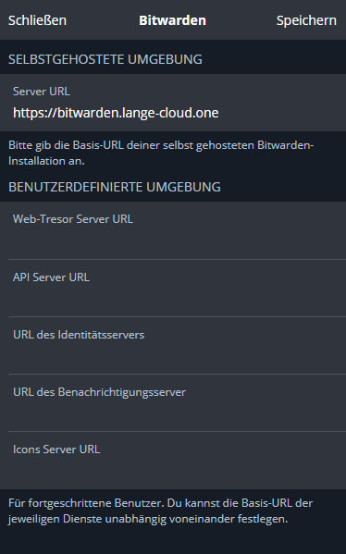Image resolution: width=346 pixels, height=554 pixels.
Task: Click the BENUTZERDEFINIERTE UMGEBUNG heading
Action: (115, 187)
